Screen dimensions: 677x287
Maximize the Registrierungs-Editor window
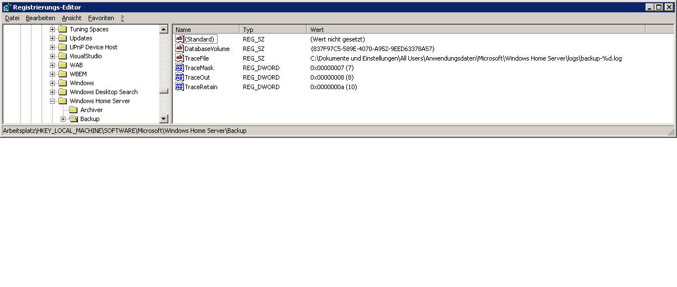pos(659,7)
